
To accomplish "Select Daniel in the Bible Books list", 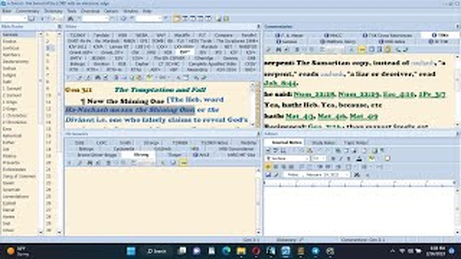I will (9, 210).
